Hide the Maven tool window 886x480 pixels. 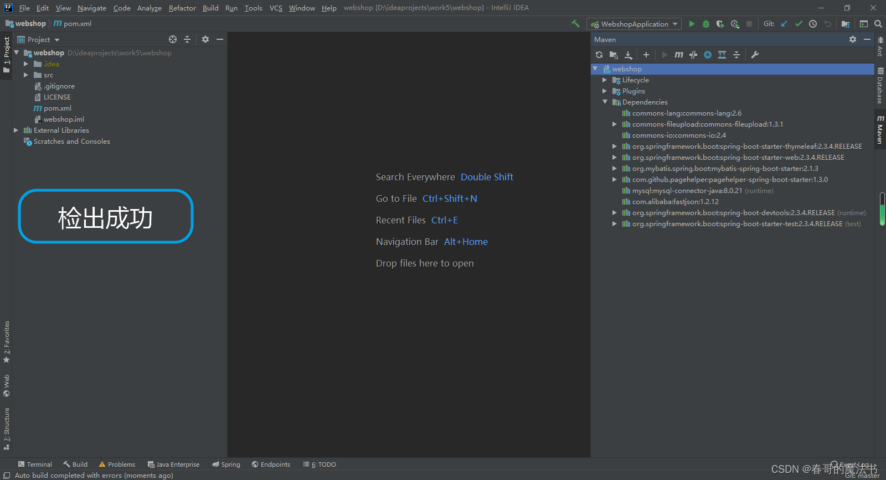point(867,39)
